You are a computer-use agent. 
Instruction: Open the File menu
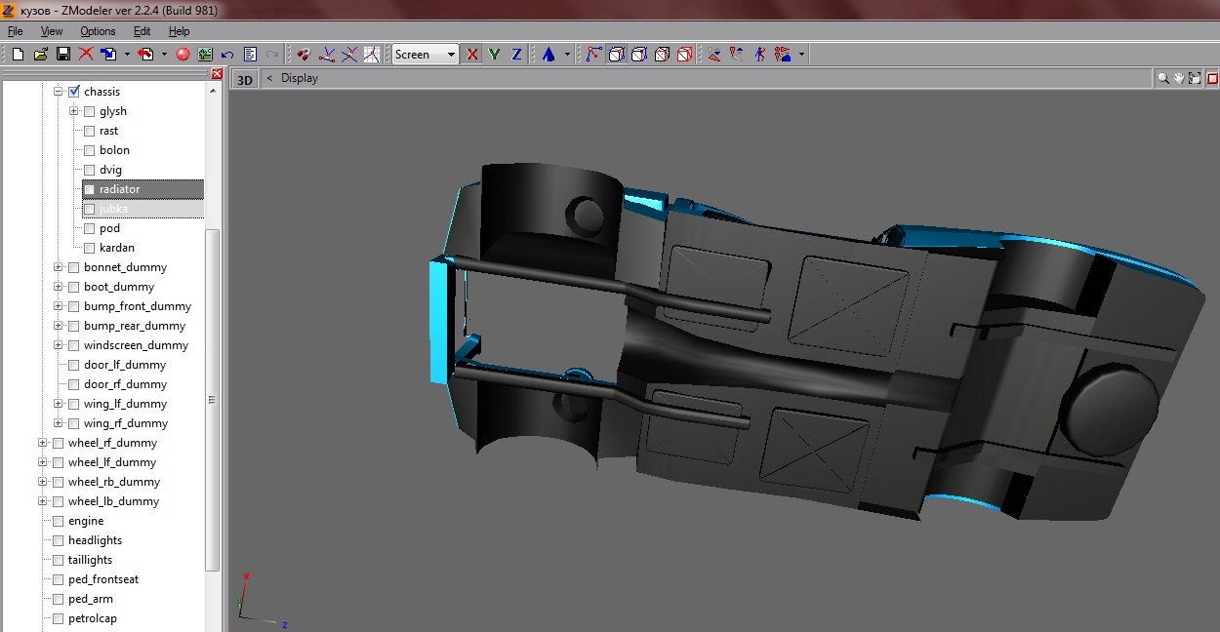15,31
